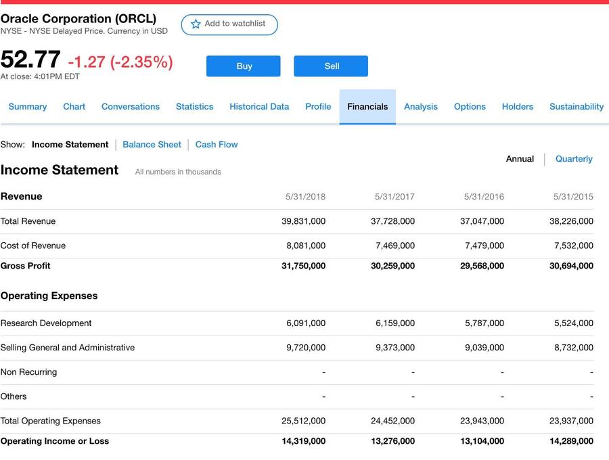Click Research Development value 5,524,000

coord(574,323)
